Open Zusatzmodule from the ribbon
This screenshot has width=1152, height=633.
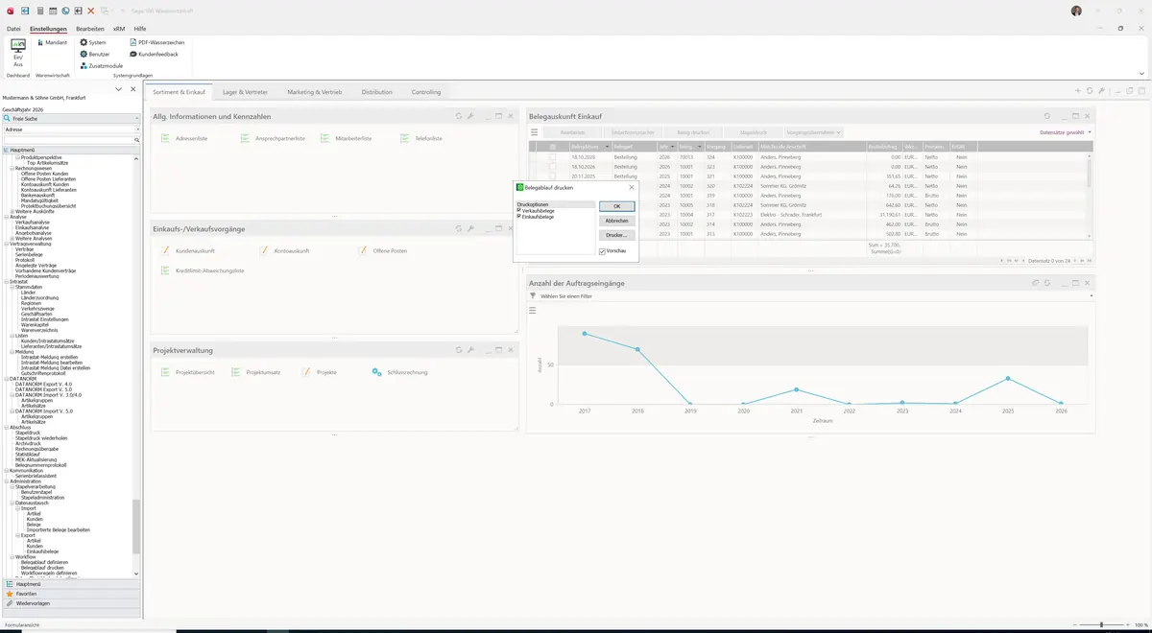coord(101,66)
